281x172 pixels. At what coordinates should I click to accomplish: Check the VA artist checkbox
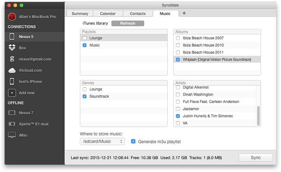click(178, 123)
